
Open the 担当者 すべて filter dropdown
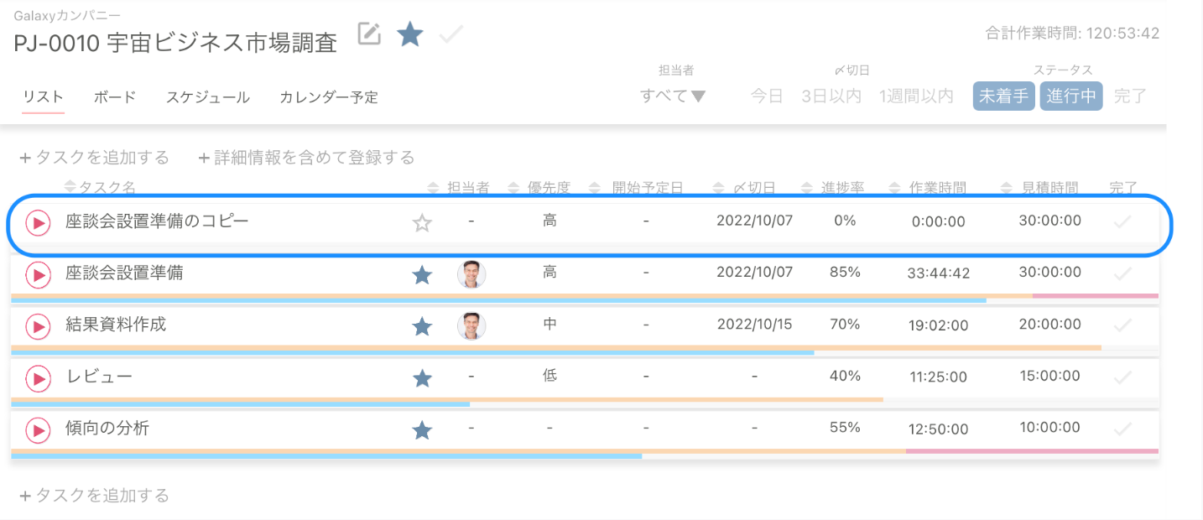tap(671, 96)
